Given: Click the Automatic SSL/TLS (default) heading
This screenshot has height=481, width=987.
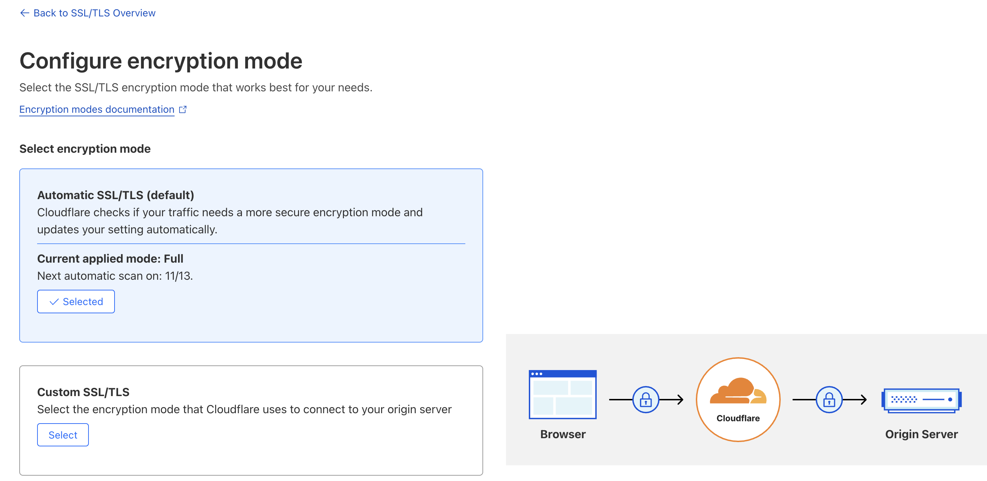Looking at the screenshot, I should point(116,195).
